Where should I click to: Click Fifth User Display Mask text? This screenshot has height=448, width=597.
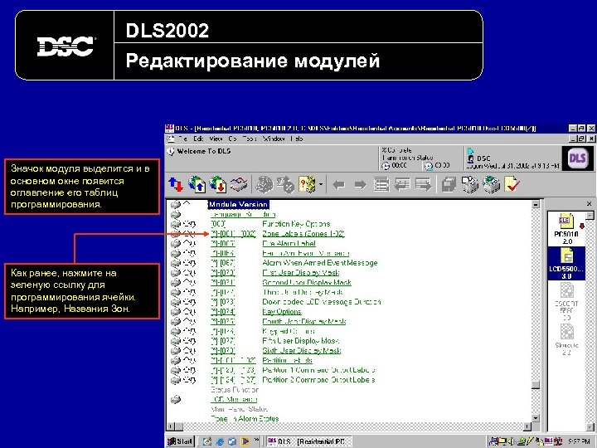pos(301,341)
